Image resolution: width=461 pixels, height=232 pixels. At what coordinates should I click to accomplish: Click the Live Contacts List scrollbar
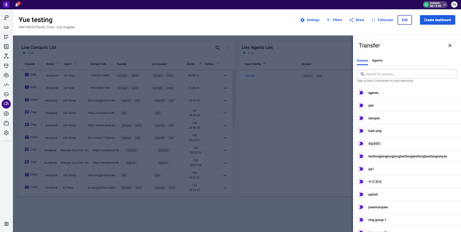233,99
